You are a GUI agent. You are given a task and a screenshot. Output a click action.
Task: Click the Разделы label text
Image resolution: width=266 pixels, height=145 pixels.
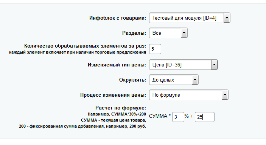[134, 33]
